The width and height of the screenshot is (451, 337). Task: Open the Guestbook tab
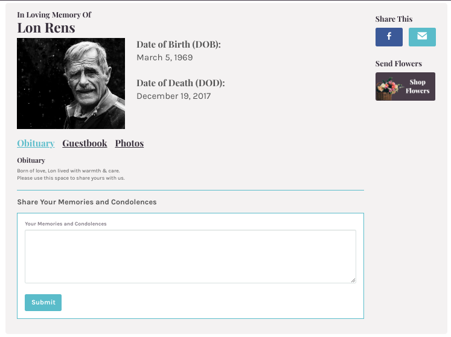[x=85, y=143]
